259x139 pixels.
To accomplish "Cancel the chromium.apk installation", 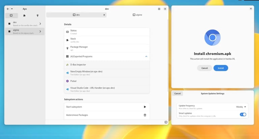I will (204, 68).
